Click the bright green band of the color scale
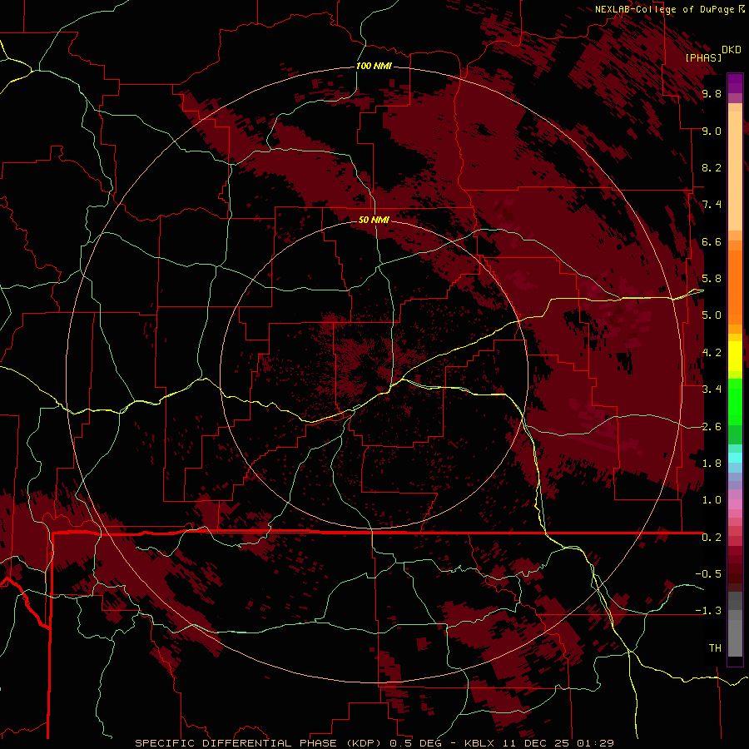 point(735,401)
